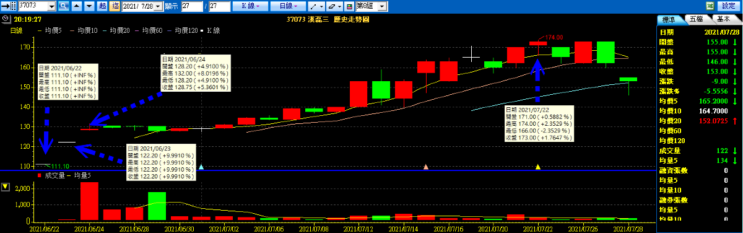
Task: Click the 設定 settings button
Action: pos(729,6)
